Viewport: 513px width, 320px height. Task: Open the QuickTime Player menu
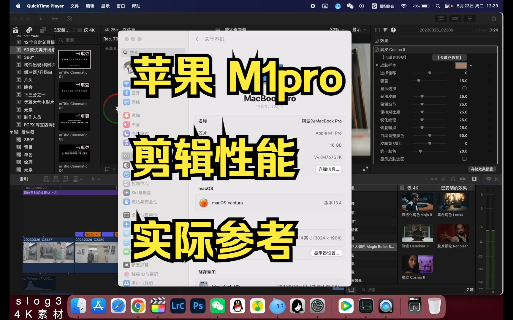click(x=45, y=6)
